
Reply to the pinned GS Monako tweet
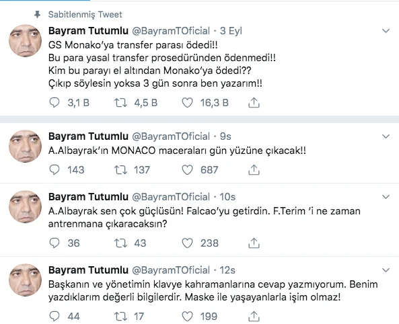(54, 103)
